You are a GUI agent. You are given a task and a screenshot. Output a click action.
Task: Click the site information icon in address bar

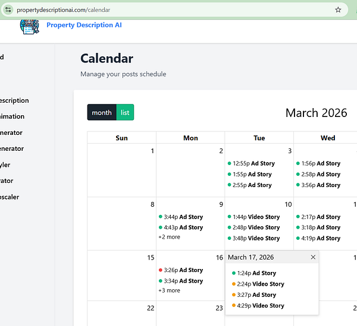(x=8, y=10)
